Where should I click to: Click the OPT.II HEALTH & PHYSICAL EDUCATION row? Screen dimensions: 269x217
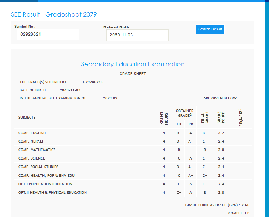52,192
